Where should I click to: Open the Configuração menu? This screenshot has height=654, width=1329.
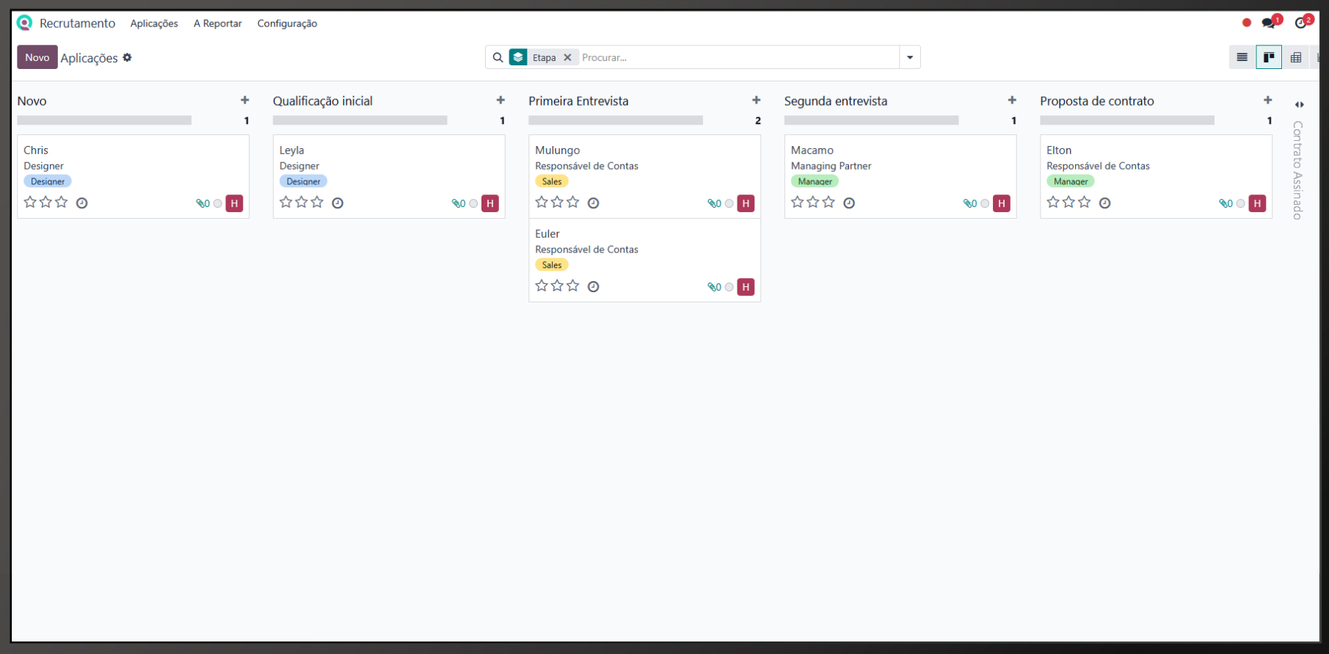coord(287,23)
